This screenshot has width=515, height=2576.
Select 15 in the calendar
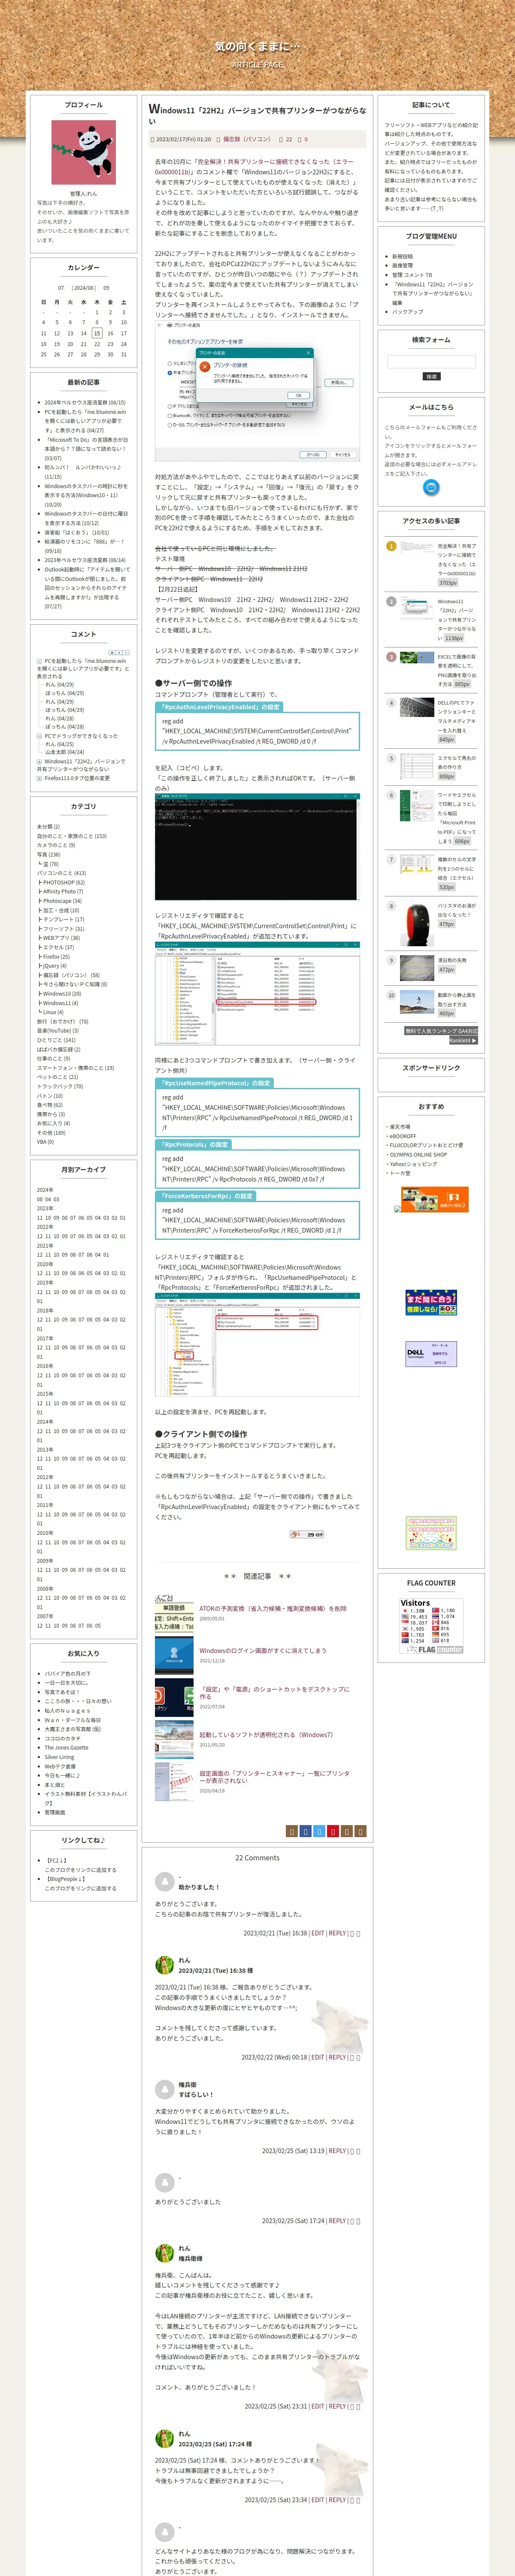[97, 333]
